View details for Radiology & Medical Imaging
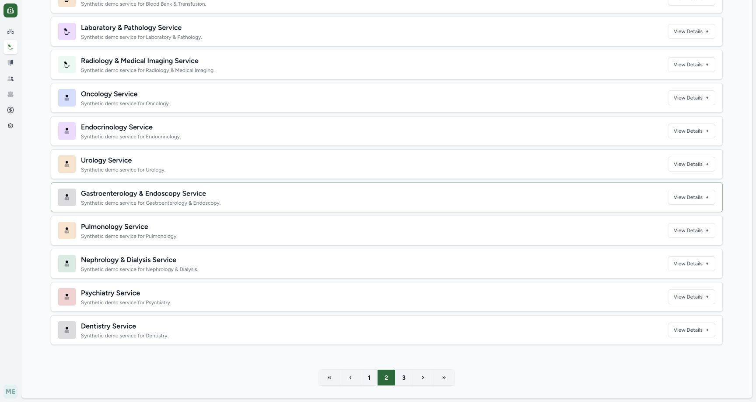Viewport: 756px width, 402px height. 691,65
